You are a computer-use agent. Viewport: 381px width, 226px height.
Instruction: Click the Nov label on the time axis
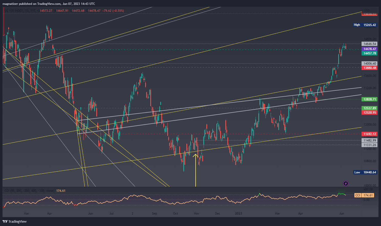point(196,213)
